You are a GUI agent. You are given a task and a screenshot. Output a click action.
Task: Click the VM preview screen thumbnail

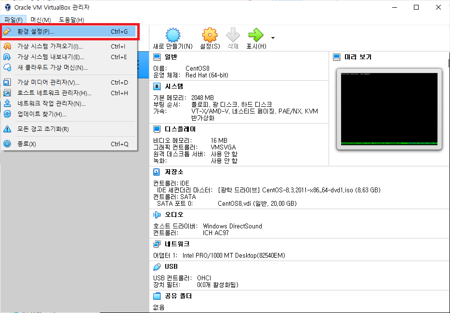(389, 109)
